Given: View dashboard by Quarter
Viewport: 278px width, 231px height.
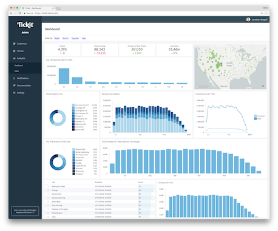Looking at the screenshot, I should [x=75, y=38].
